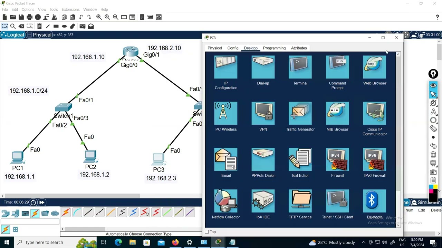
Task: Select PC2 device in the topology
Action: [x=90, y=157]
